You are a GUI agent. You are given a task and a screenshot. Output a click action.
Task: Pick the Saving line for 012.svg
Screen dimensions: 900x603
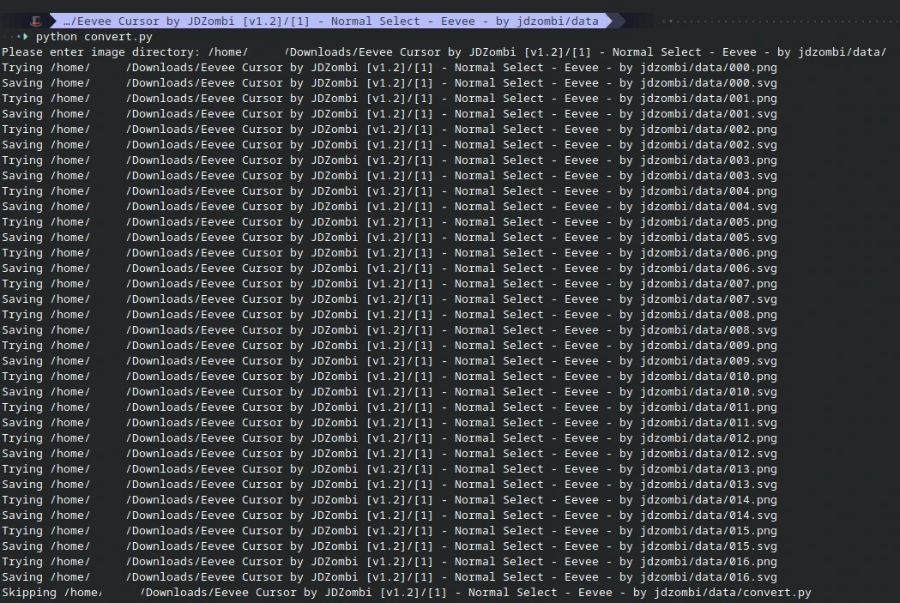click(390, 455)
